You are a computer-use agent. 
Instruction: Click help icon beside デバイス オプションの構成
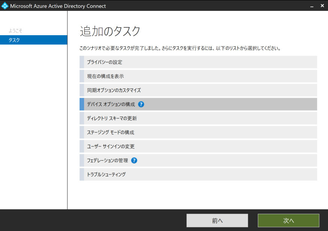coord(141,104)
